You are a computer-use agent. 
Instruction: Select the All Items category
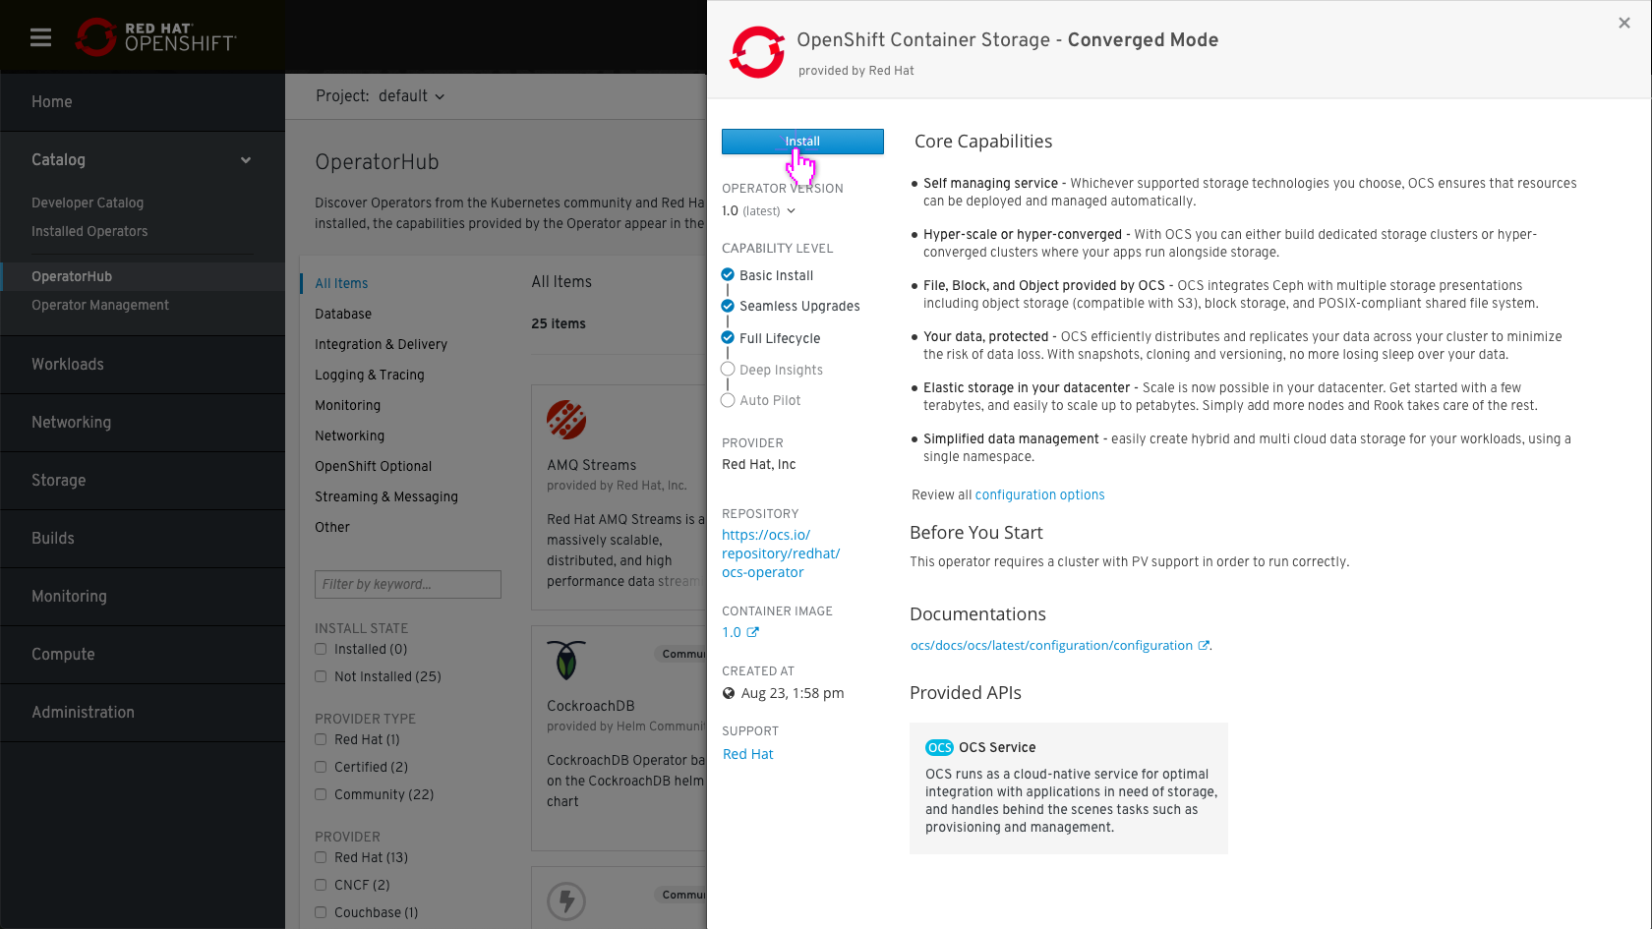click(341, 283)
